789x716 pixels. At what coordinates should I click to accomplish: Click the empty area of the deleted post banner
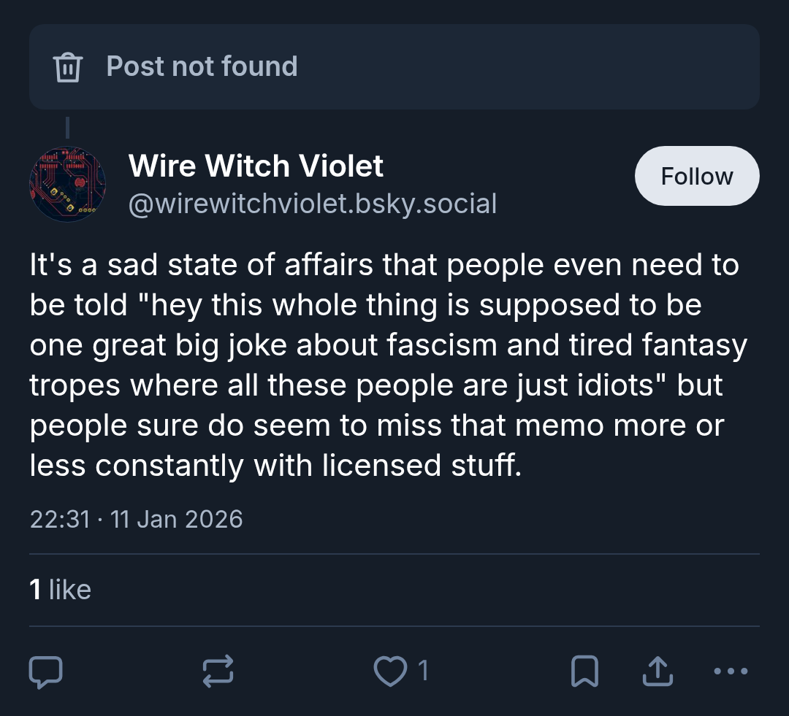528,67
